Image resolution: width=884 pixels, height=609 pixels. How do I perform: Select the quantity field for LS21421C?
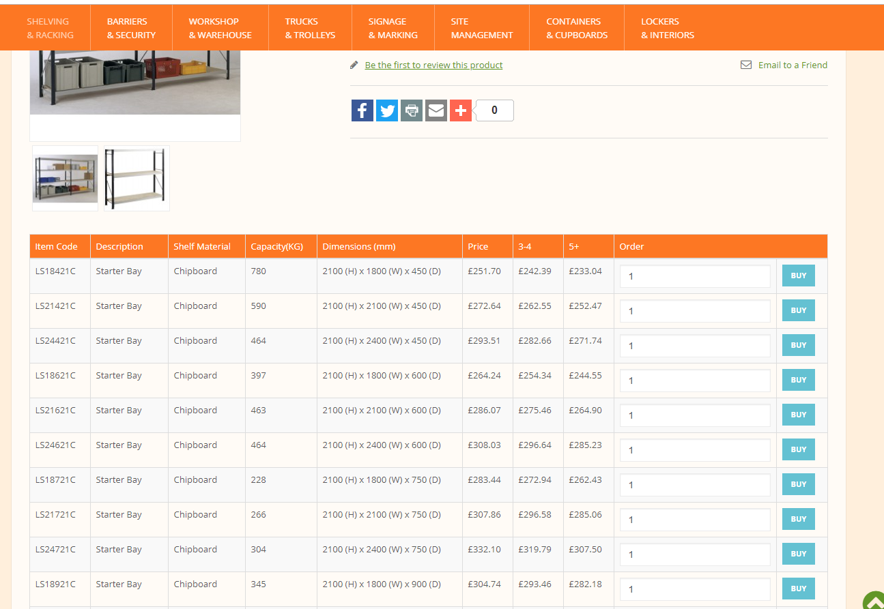pos(694,310)
